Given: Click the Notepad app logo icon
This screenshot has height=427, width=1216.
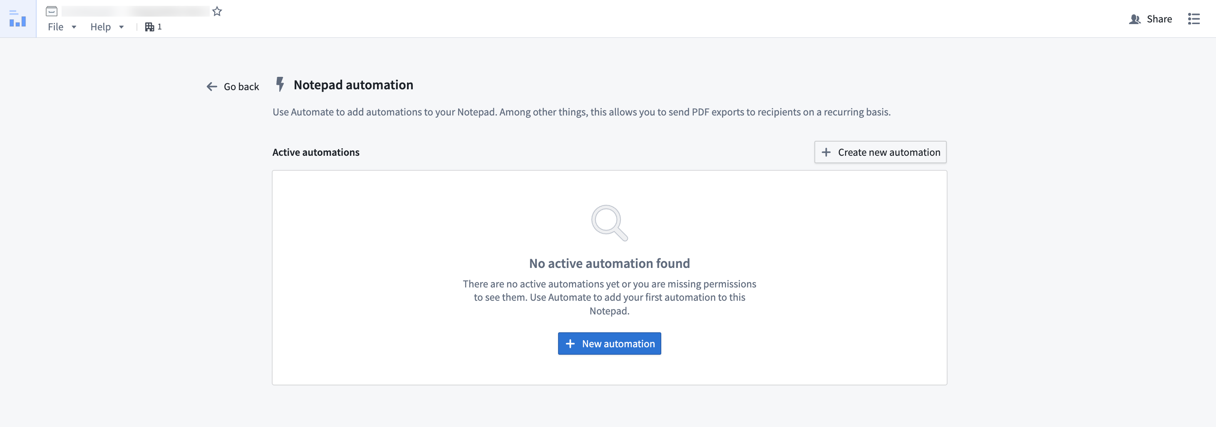Looking at the screenshot, I should point(17,18).
